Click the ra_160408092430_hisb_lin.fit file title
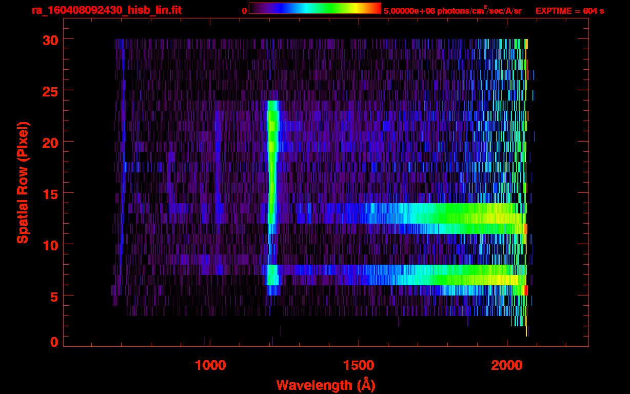Screen dimensions: 630x394 coord(106,10)
